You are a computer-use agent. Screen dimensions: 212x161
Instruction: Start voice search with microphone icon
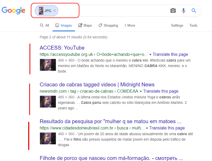(184, 10)
